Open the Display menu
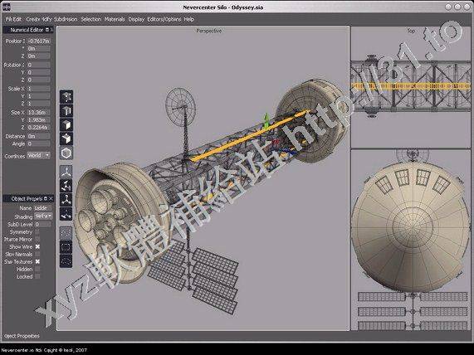 [x=136, y=19]
